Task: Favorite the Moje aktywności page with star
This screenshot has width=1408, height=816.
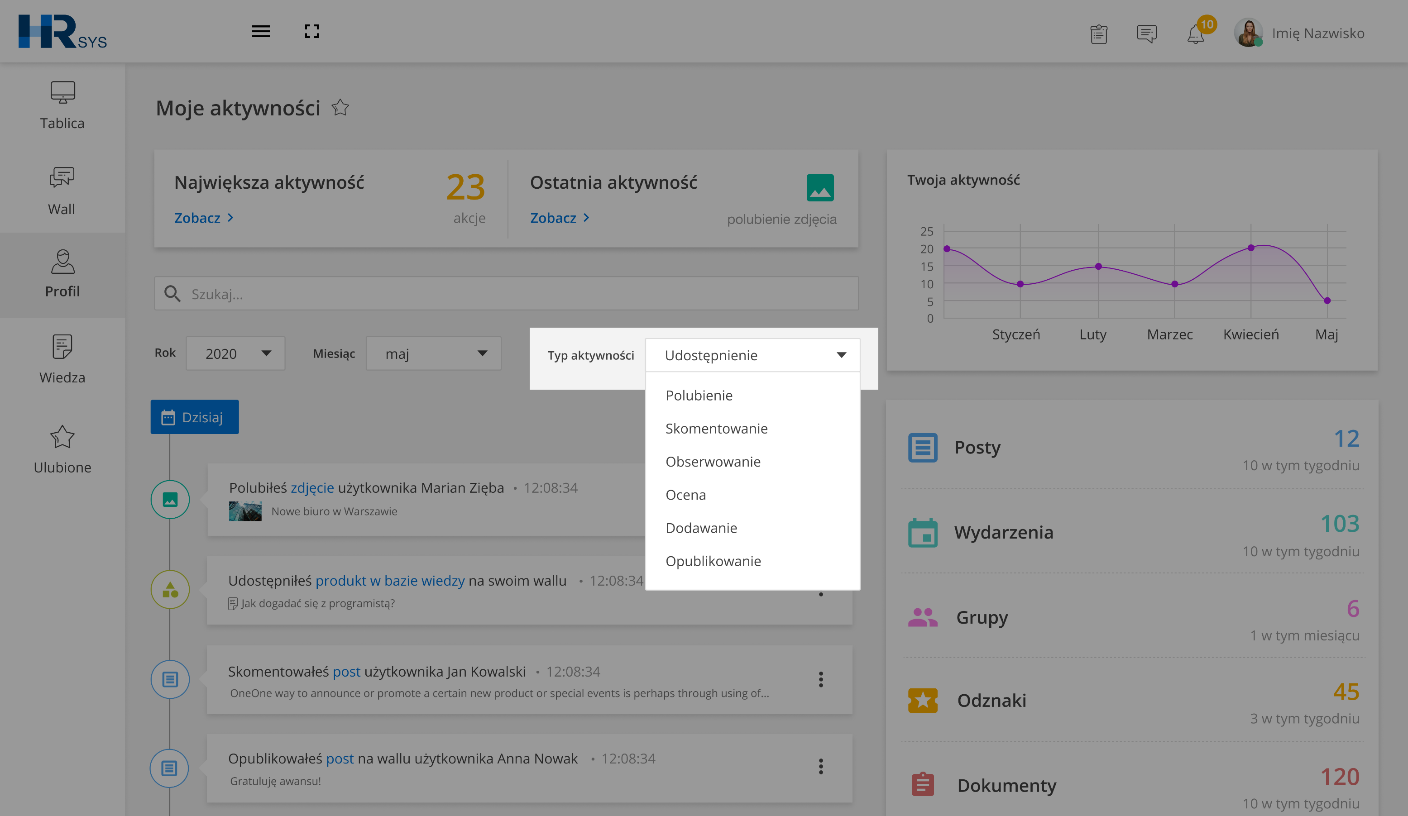Action: [x=340, y=107]
